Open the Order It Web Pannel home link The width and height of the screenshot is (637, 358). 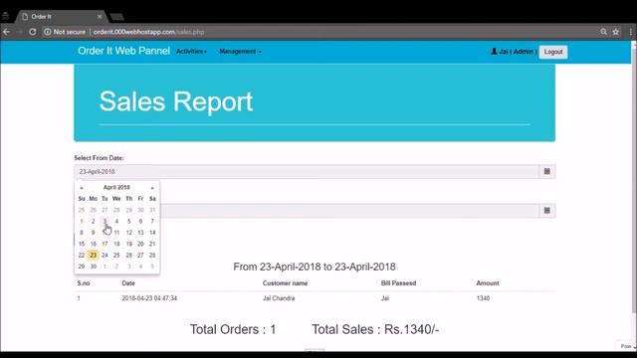[123, 51]
